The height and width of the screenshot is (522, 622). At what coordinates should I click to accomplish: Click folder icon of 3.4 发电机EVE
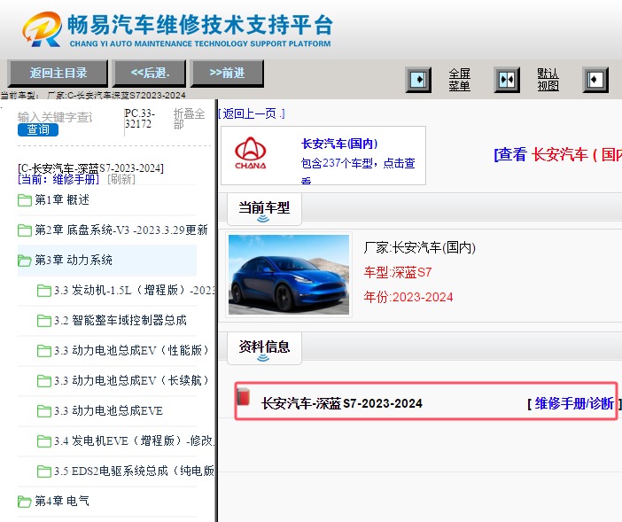pyautogui.click(x=44, y=441)
